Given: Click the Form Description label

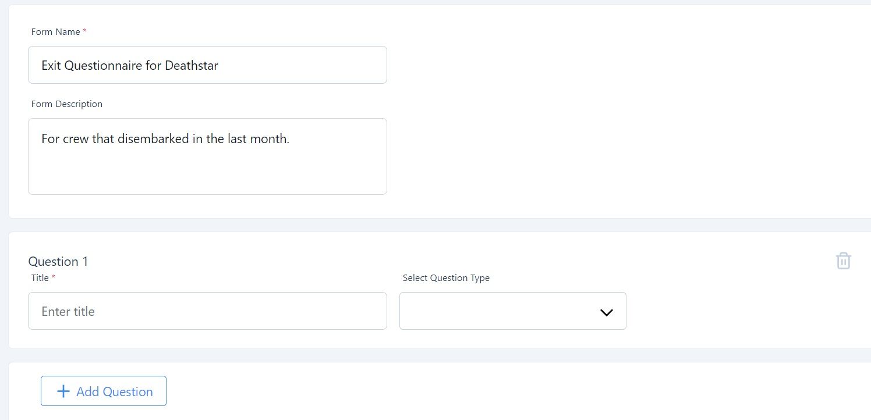Looking at the screenshot, I should pos(66,104).
